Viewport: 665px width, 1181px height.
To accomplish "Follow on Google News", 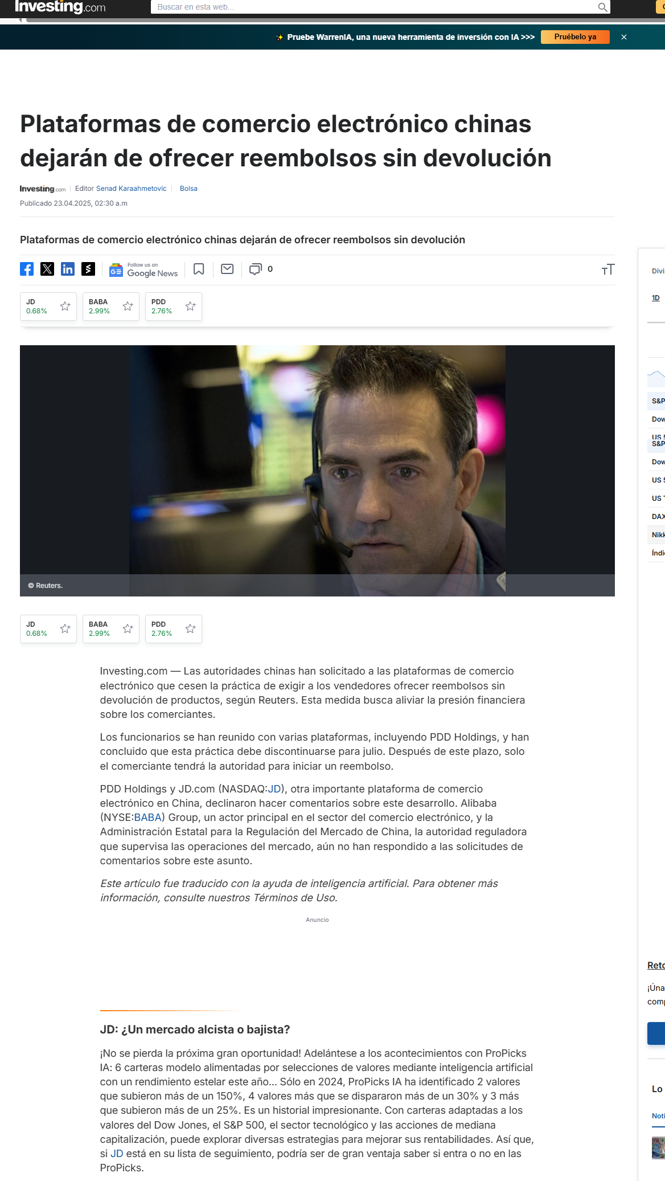I will [143, 269].
